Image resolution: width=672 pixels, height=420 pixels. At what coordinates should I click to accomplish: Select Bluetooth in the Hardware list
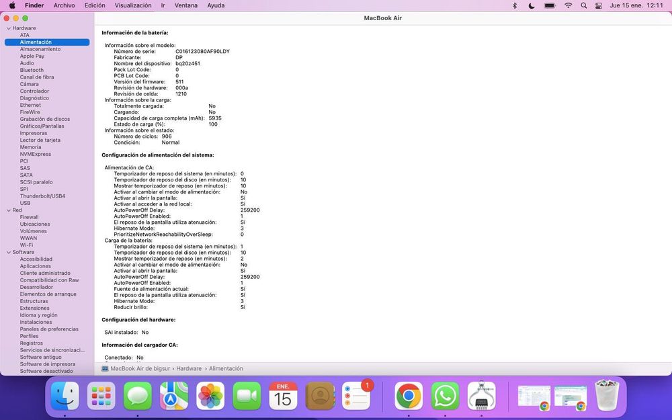(32, 71)
